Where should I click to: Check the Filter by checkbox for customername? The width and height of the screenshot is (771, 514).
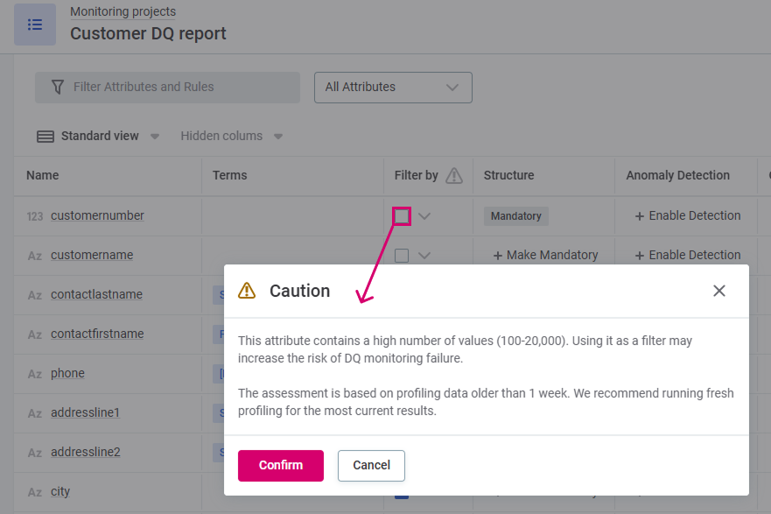coord(402,255)
